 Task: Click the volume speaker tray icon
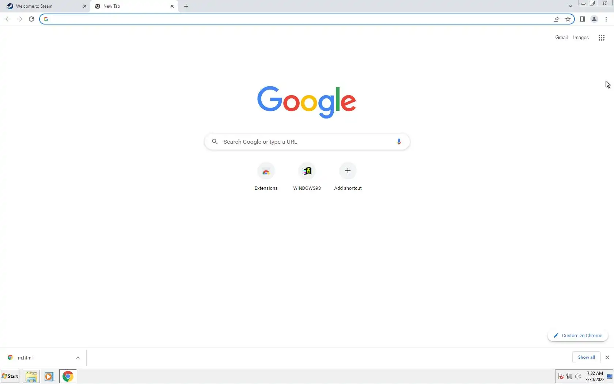tap(578, 376)
